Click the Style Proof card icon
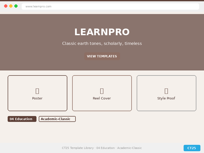The width and height of the screenshot is (204, 153). 166,91
